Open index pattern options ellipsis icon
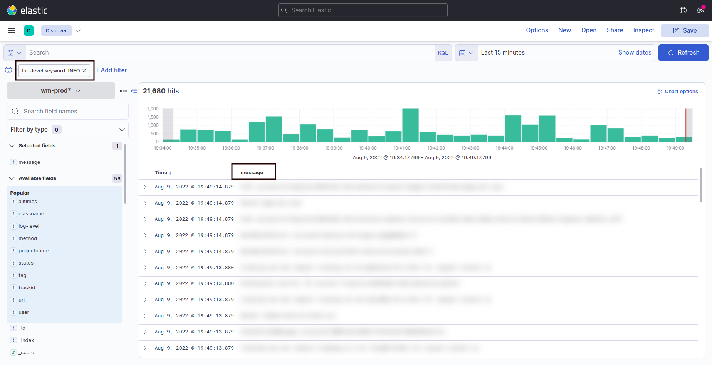Viewport: 712px width, 365px height. [123, 91]
